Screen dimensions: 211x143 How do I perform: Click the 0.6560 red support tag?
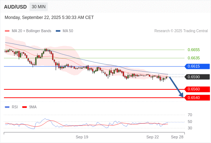click(x=197, y=89)
